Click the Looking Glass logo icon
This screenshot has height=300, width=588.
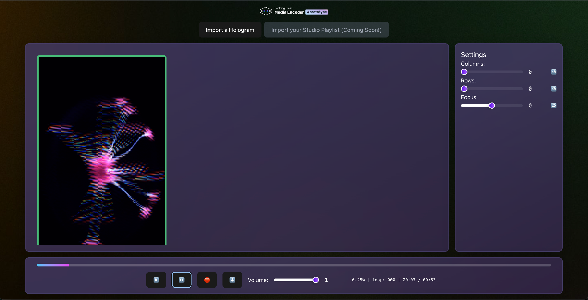point(265,11)
